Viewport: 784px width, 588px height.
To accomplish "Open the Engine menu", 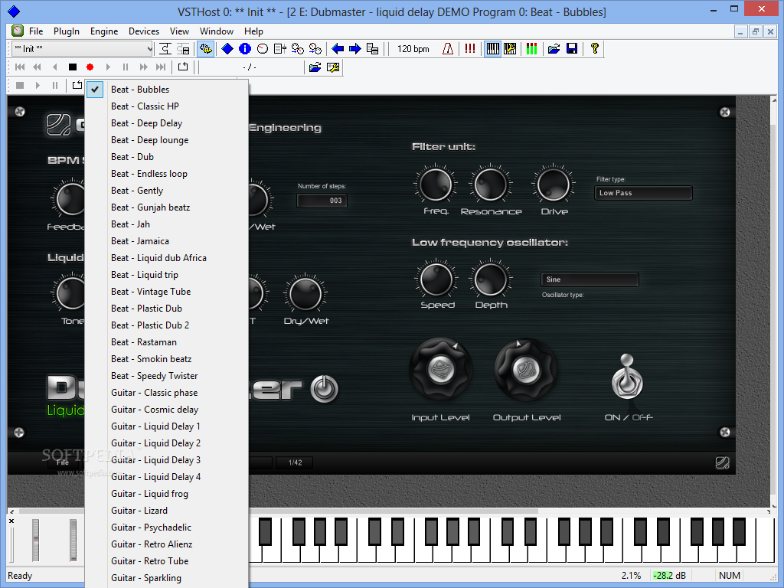I will click(104, 31).
